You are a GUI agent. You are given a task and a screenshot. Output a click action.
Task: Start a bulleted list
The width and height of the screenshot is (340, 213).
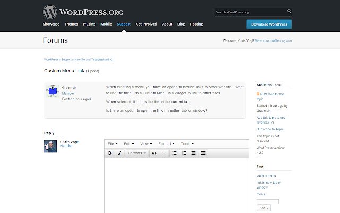(x=175, y=153)
